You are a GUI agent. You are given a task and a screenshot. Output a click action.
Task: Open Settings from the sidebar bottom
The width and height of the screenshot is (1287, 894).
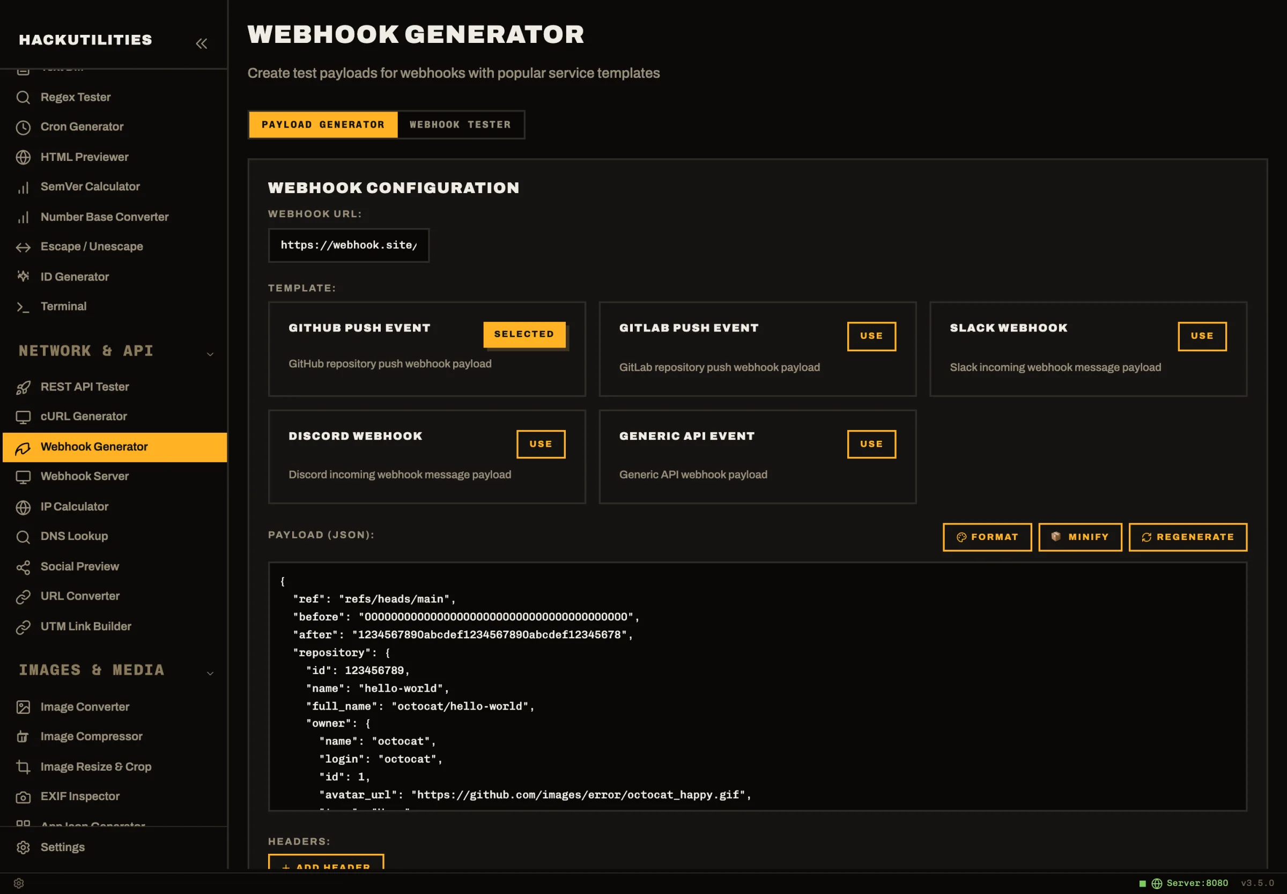tap(114, 847)
